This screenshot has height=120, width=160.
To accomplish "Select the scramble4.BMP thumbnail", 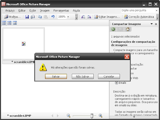I will (23, 44).
